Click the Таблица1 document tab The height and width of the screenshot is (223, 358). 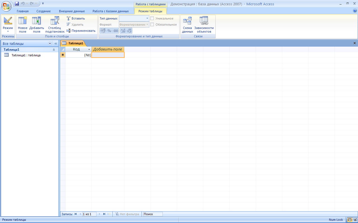tap(73, 43)
